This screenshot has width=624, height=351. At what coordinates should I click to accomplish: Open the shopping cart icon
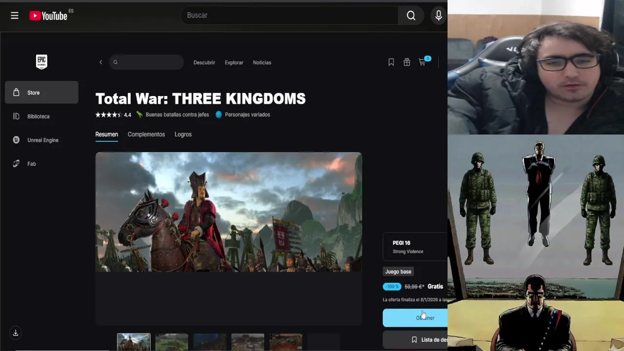click(x=423, y=62)
